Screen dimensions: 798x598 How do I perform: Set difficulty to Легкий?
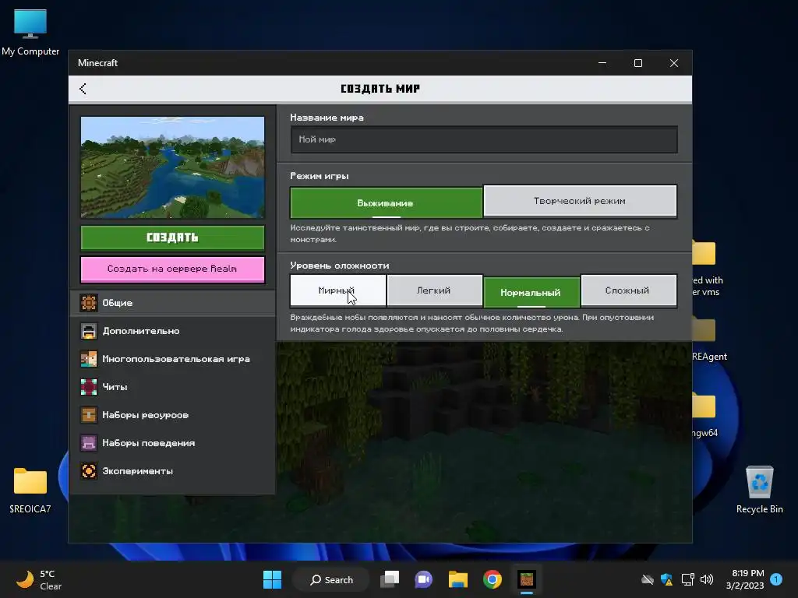[x=434, y=291]
